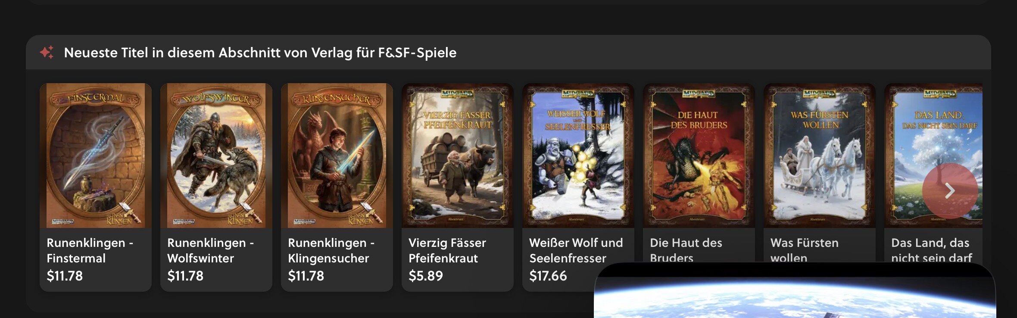Screen dimensions: 1017x318
Task: Open the Klingensucher cover thumbnail
Action: pyautogui.click(x=337, y=156)
